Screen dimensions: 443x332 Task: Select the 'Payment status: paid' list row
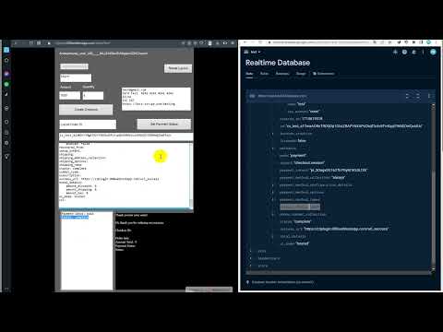[x=77, y=214]
